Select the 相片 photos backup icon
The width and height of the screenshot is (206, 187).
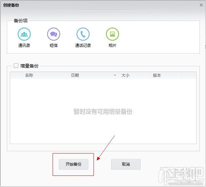[x=112, y=34]
